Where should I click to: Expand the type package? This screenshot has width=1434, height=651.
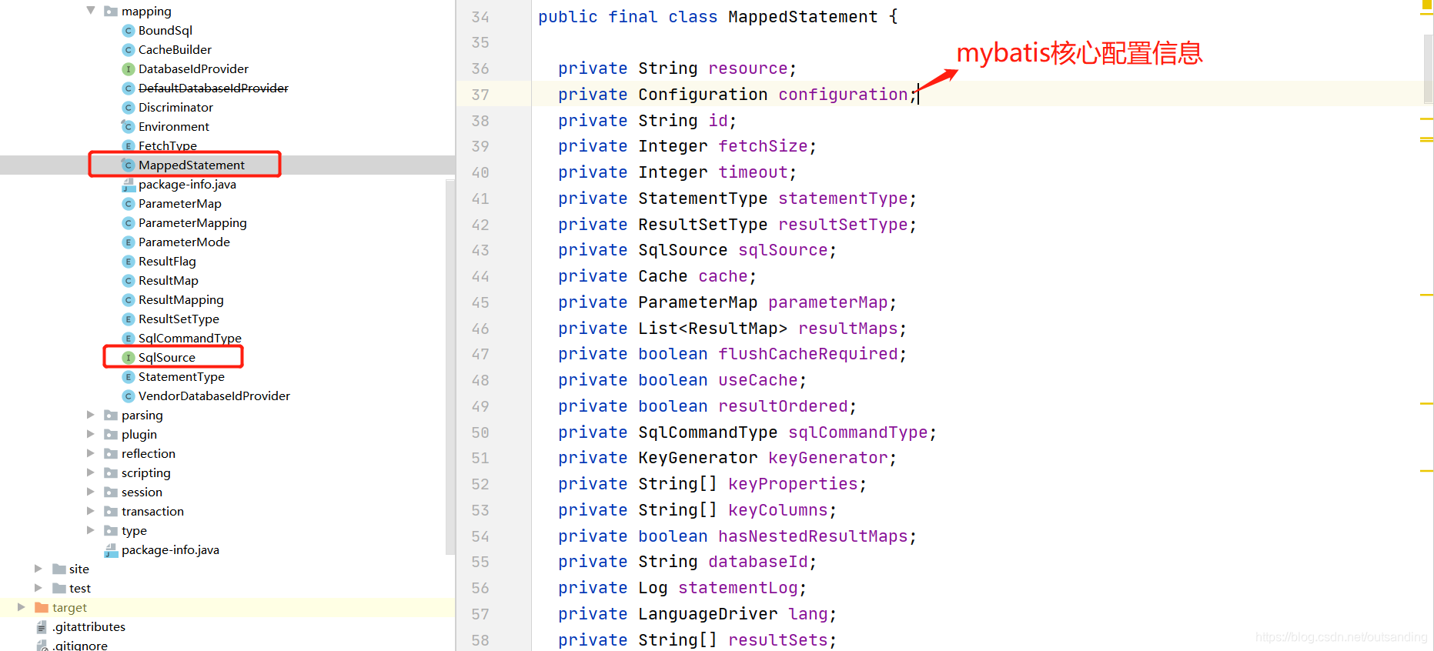91,530
